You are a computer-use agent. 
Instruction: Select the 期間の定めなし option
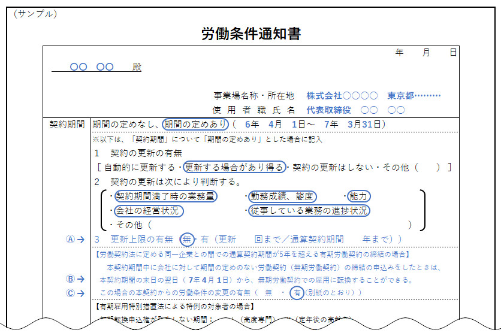[x=125, y=125]
